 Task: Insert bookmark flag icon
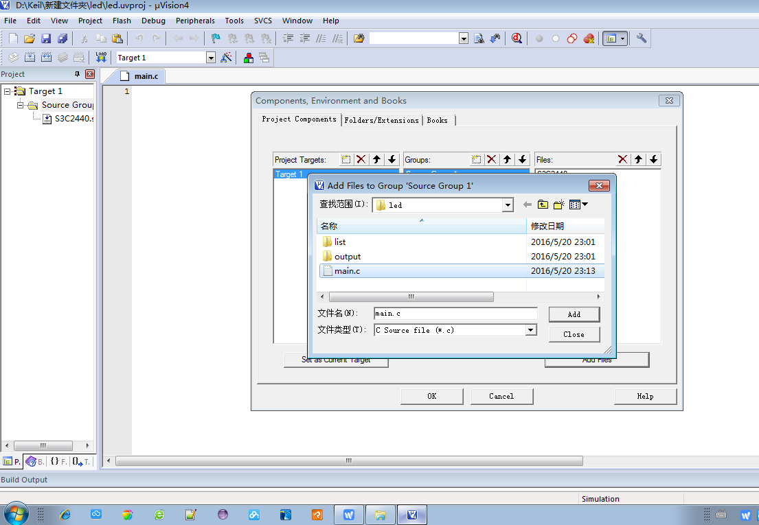pyautogui.click(x=216, y=38)
